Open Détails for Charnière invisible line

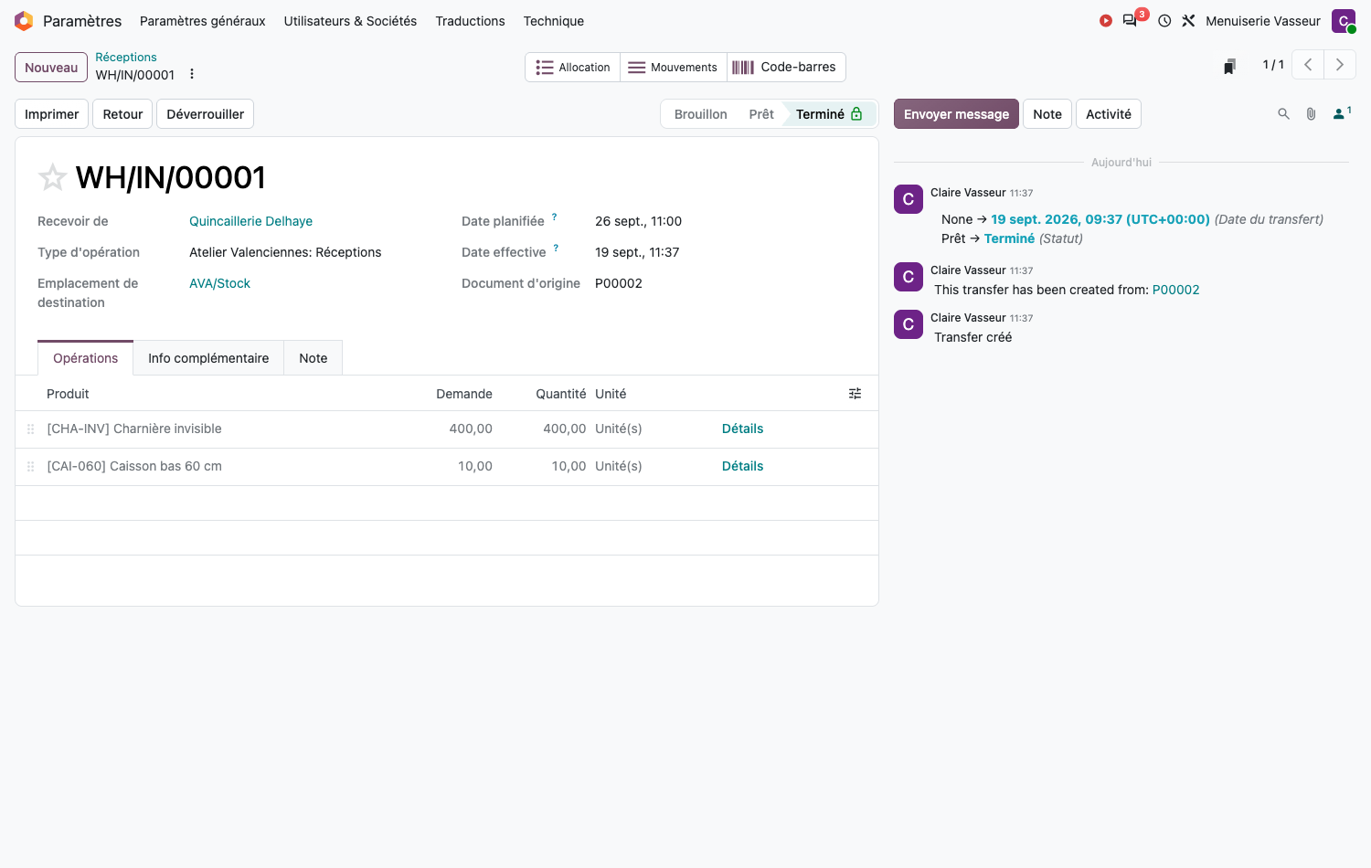pos(742,429)
